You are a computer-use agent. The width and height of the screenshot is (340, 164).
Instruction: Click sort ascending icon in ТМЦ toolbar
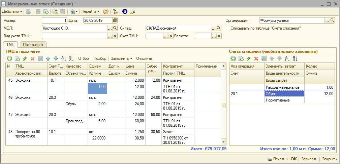[64, 58]
